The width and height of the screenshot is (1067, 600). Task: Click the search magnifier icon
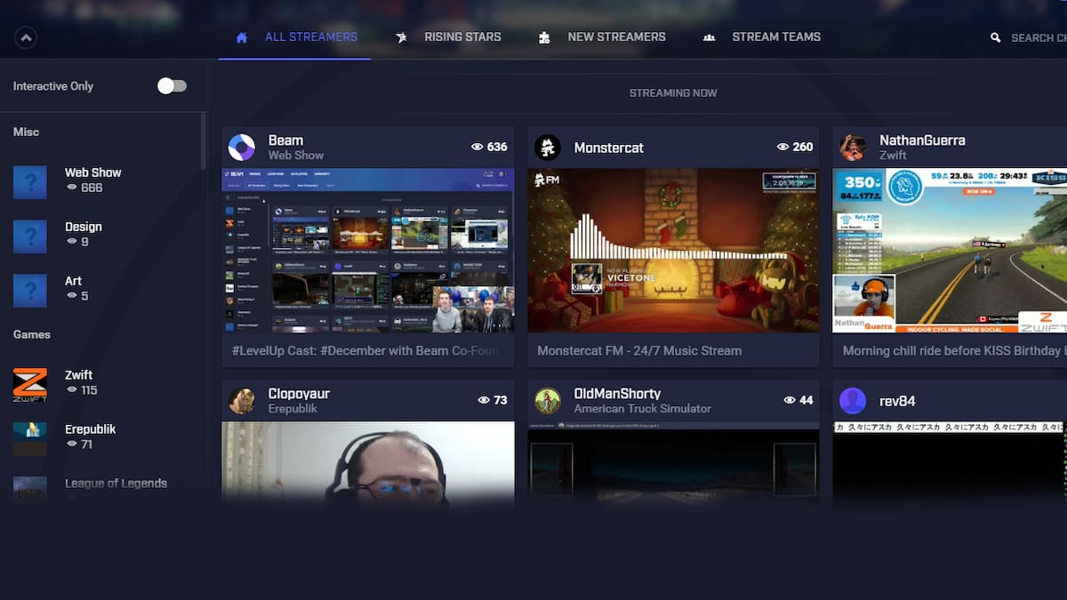(x=996, y=37)
